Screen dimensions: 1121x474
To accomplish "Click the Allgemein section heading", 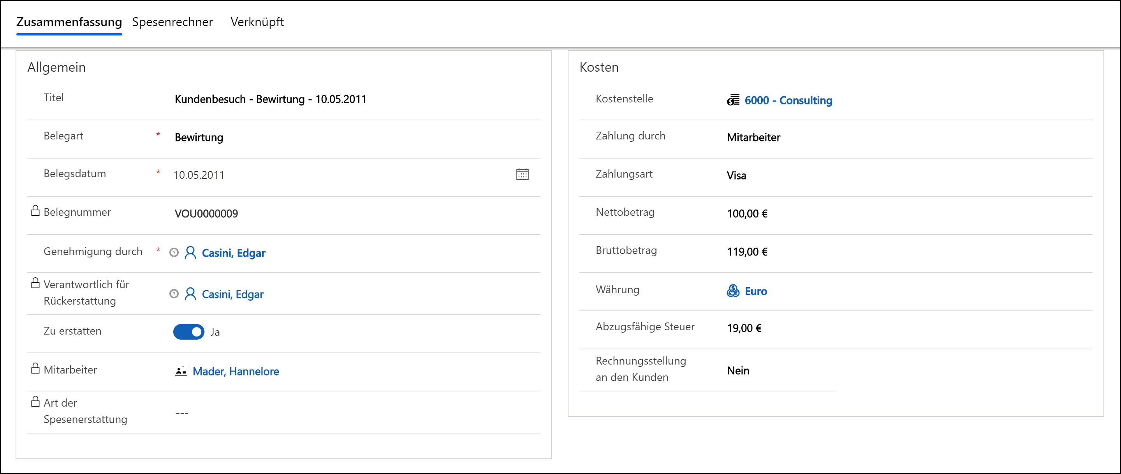I will coord(56,67).
